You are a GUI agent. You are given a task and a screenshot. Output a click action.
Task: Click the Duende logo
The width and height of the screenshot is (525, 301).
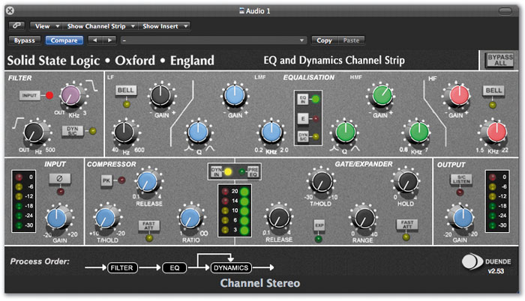470,262
